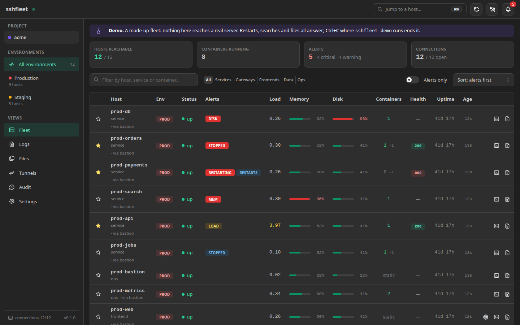The height and width of the screenshot is (325, 520).
Task: Select the Staging environment
Action: tap(42, 100)
